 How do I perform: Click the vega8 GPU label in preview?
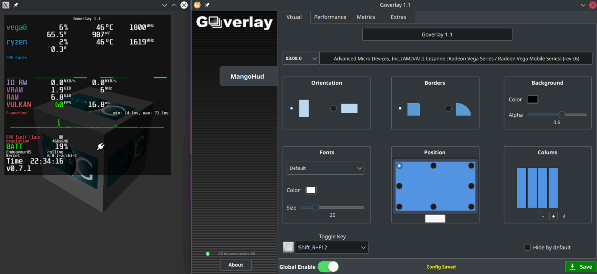17,28
